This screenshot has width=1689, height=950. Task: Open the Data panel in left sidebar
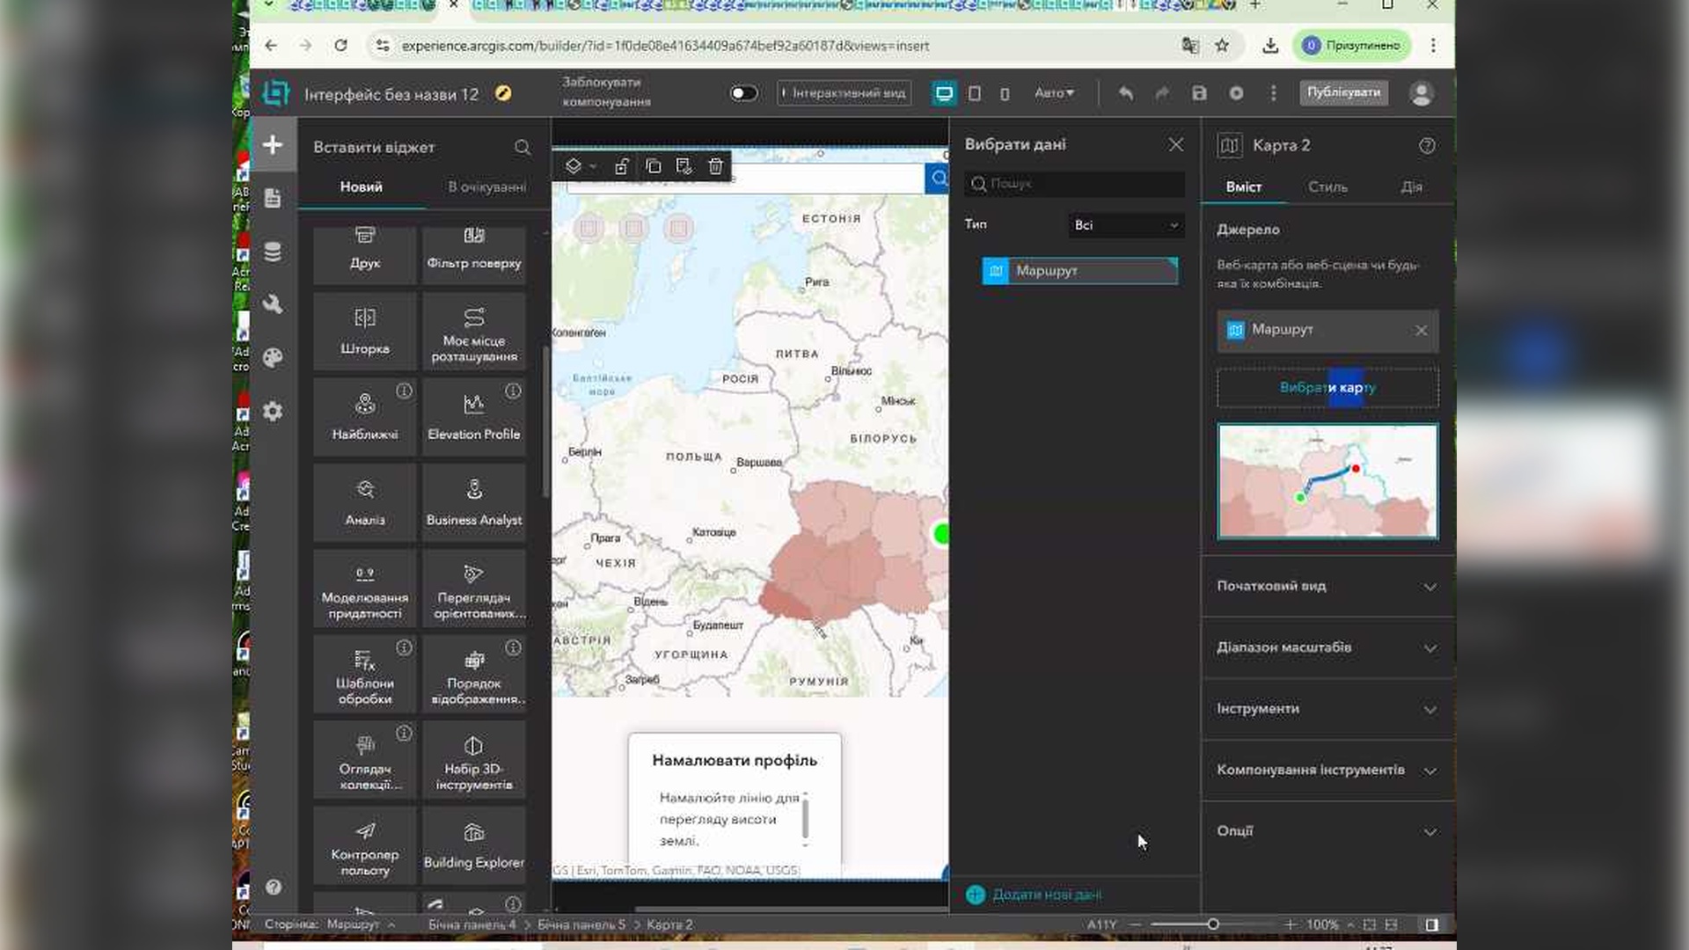273,252
